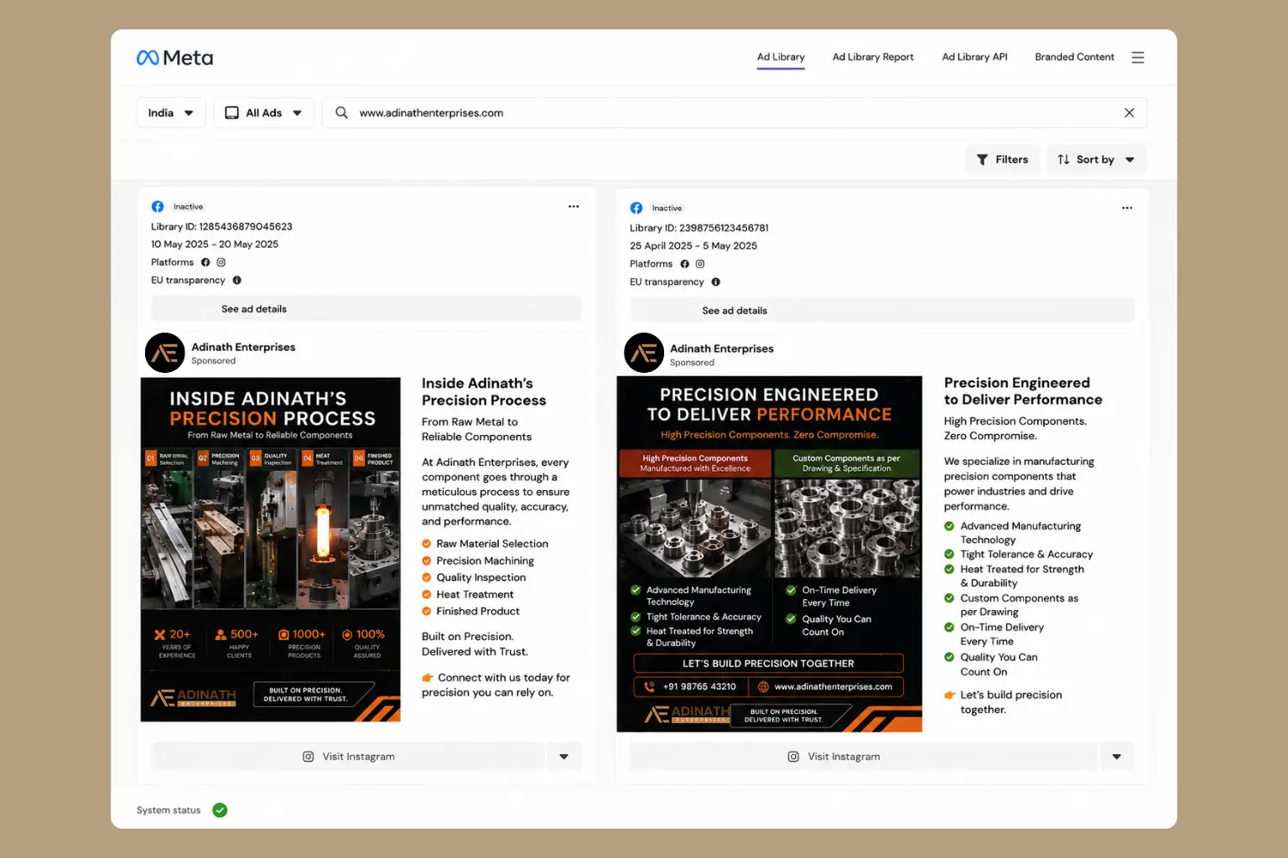Open the Sort by dropdown
1288x858 pixels.
click(x=1096, y=159)
